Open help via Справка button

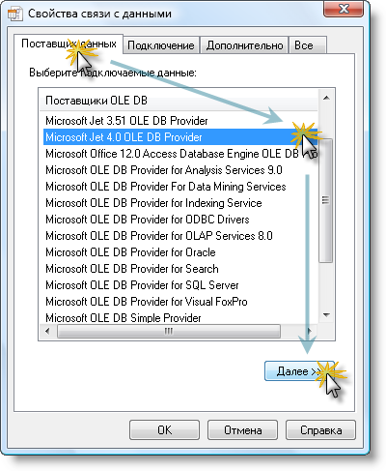coord(320,429)
